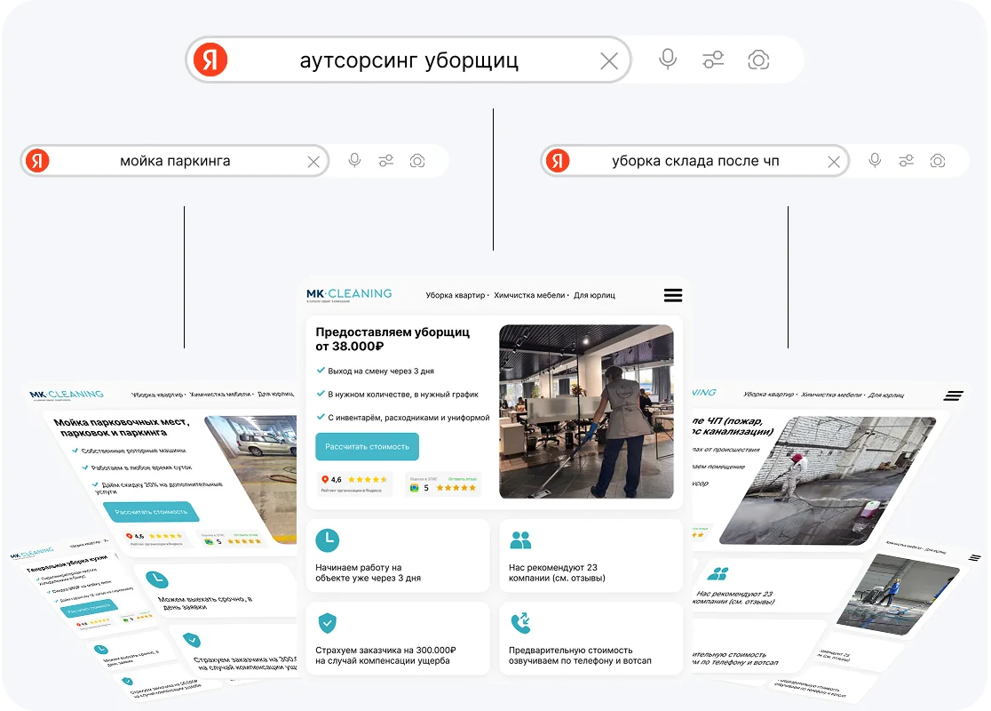Click the card text "Можем выехать срочно, в день заявки"

click(205, 603)
